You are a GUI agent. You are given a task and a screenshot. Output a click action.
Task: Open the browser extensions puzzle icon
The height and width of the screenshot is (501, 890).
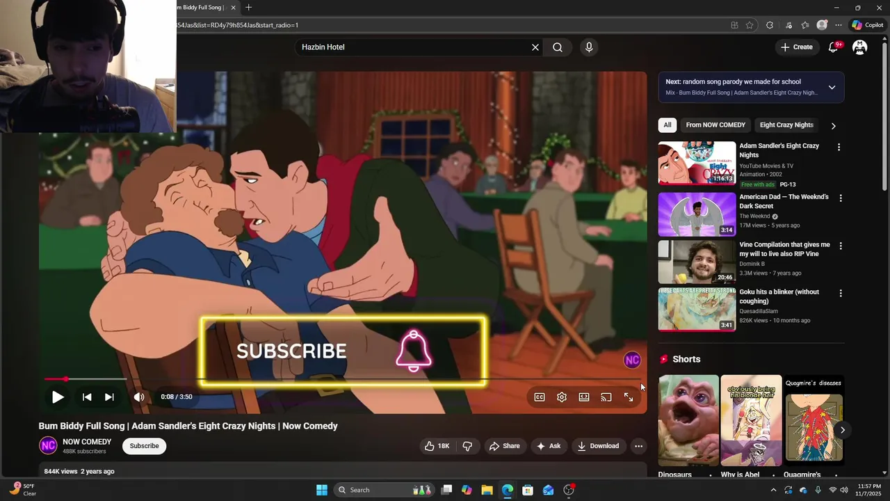point(770,25)
